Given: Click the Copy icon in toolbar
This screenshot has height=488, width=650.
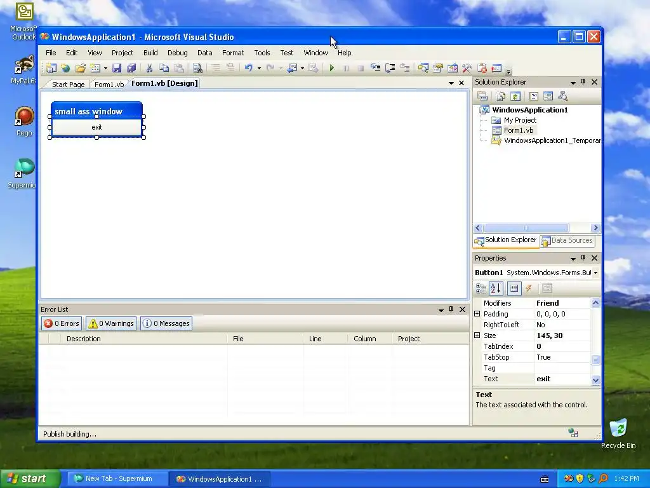Looking at the screenshot, I should (x=164, y=68).
